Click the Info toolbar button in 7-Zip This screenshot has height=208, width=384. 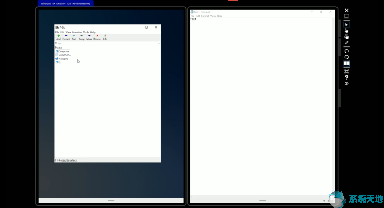click(x=105, y=37)
